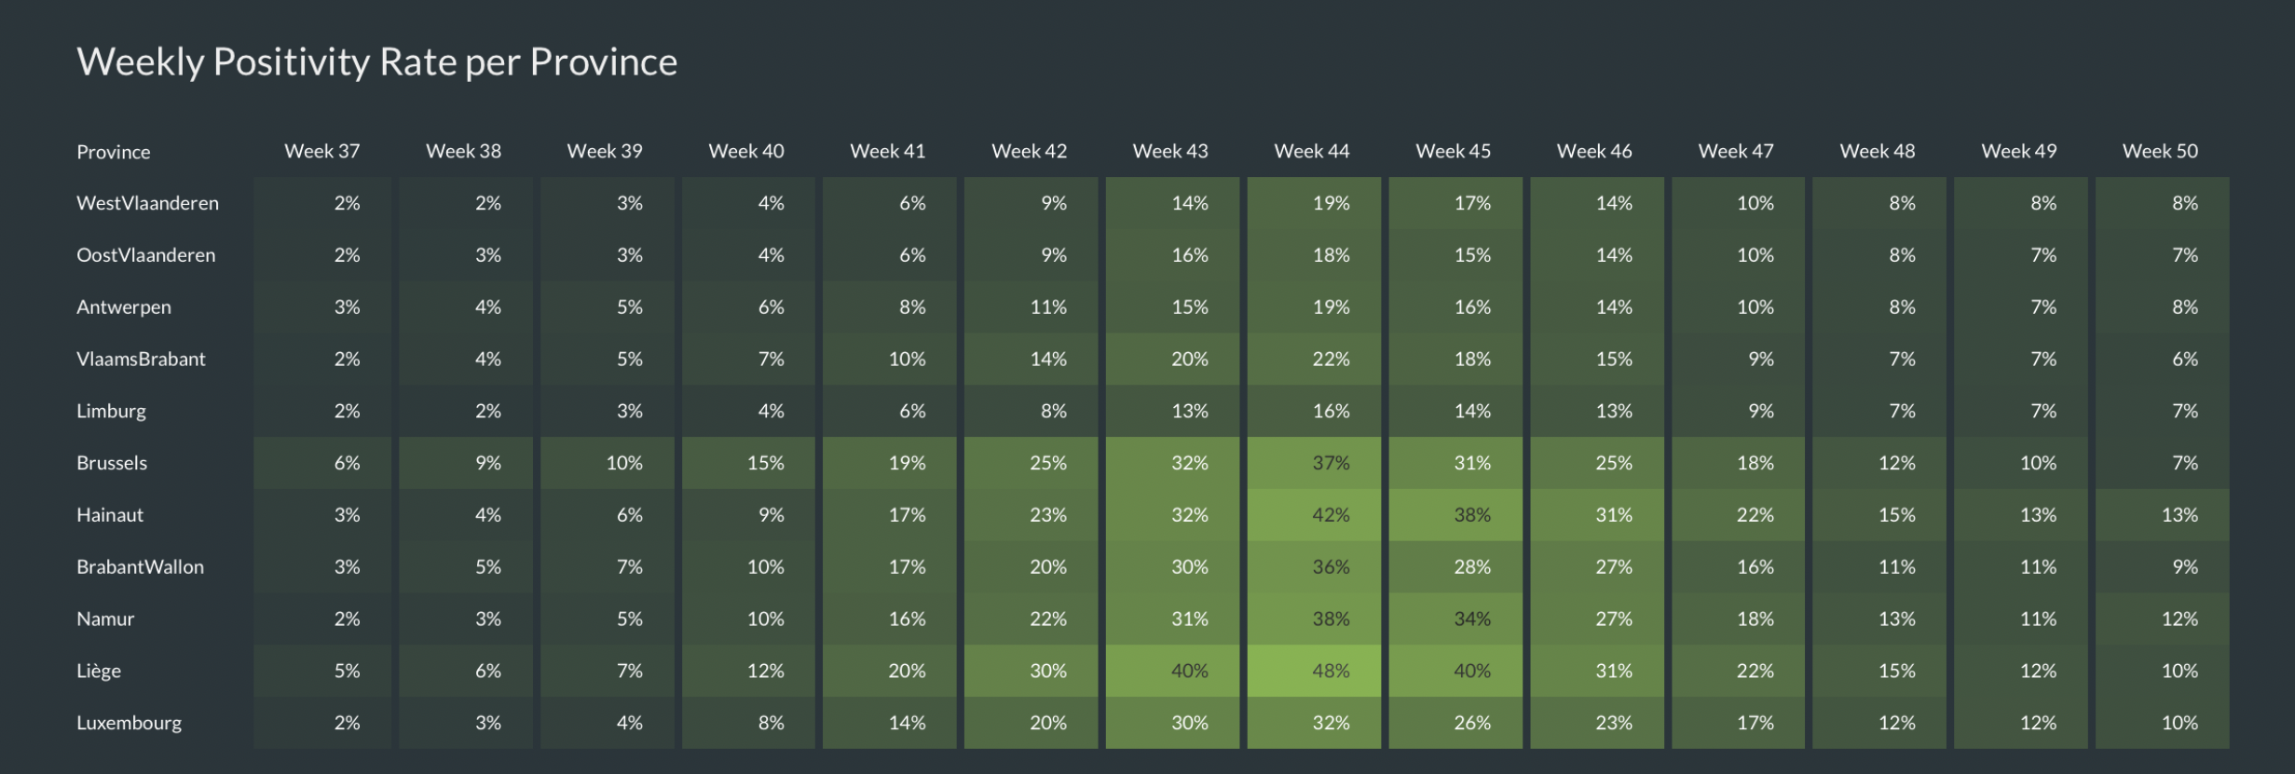Select the Province column header
Image resolution: width=2295 pixels, height=774 pixels.
pos(113,152)
